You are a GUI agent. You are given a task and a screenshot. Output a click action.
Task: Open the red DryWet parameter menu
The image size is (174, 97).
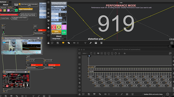pos(42,30)
